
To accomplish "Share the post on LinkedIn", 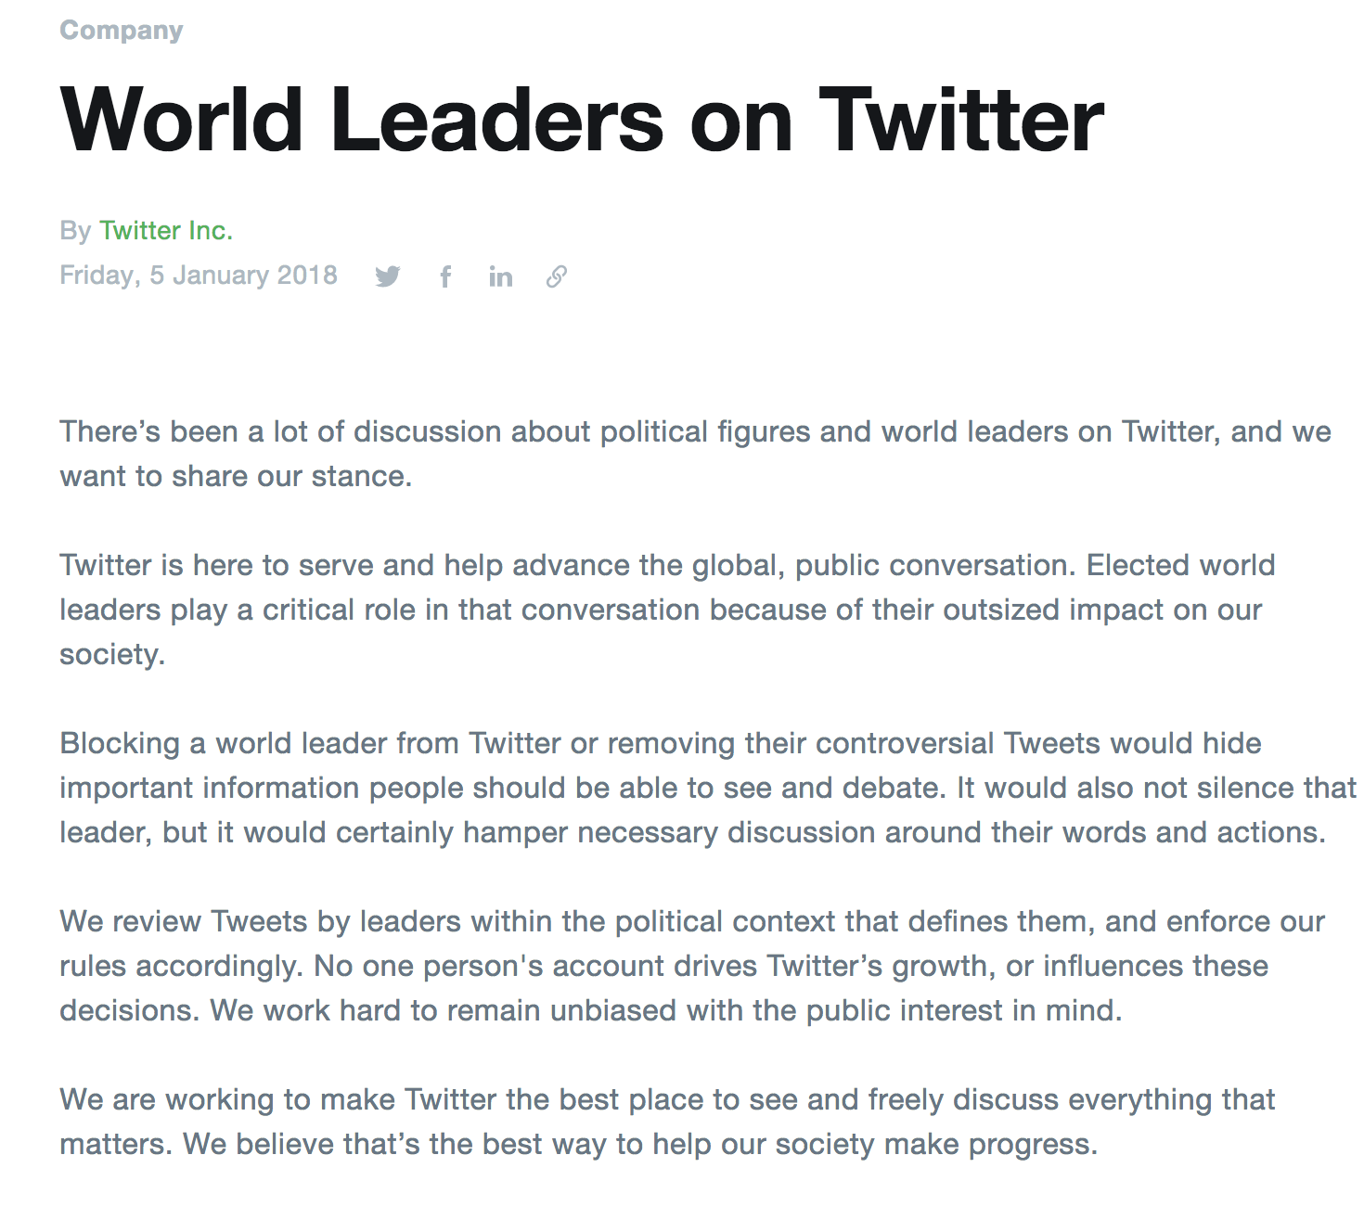I will click(x=500, y=276).
